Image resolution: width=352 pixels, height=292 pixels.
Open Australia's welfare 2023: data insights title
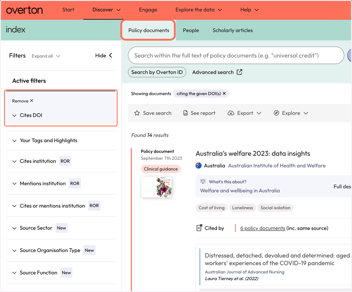click(253, 153)
